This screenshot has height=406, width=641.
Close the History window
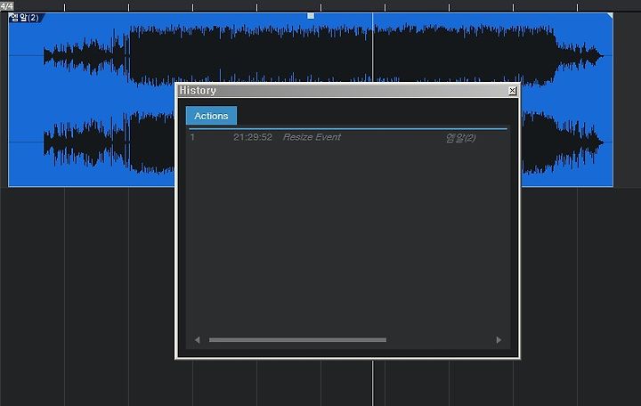click(512, 91)
